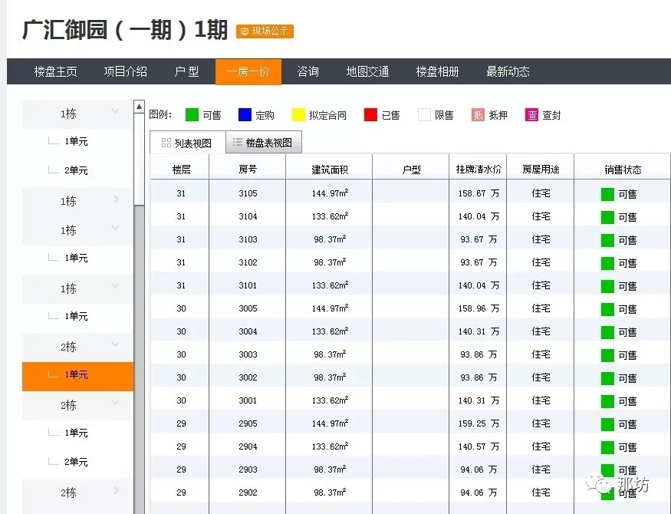Click room number 2904
This screenshot has width=671, height=514.
(248, 446)
